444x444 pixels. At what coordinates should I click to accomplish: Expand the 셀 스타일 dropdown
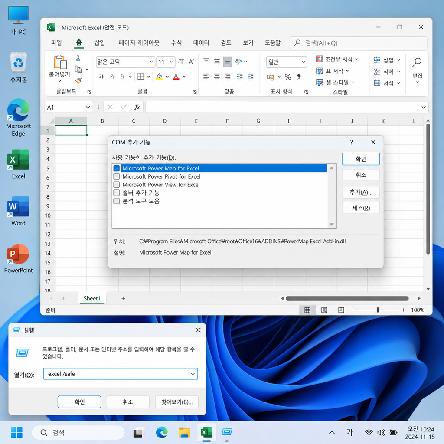click(353, 82)
